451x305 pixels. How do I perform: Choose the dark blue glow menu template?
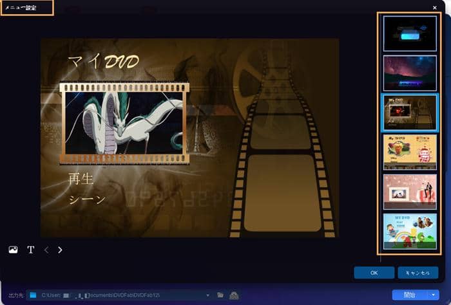tap(410, 33)
